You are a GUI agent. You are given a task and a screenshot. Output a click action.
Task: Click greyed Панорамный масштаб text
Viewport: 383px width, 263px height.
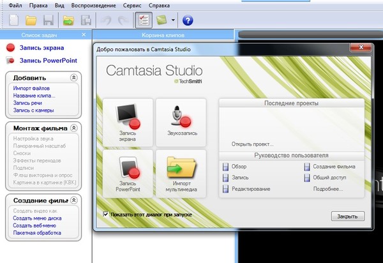(40, 146)
